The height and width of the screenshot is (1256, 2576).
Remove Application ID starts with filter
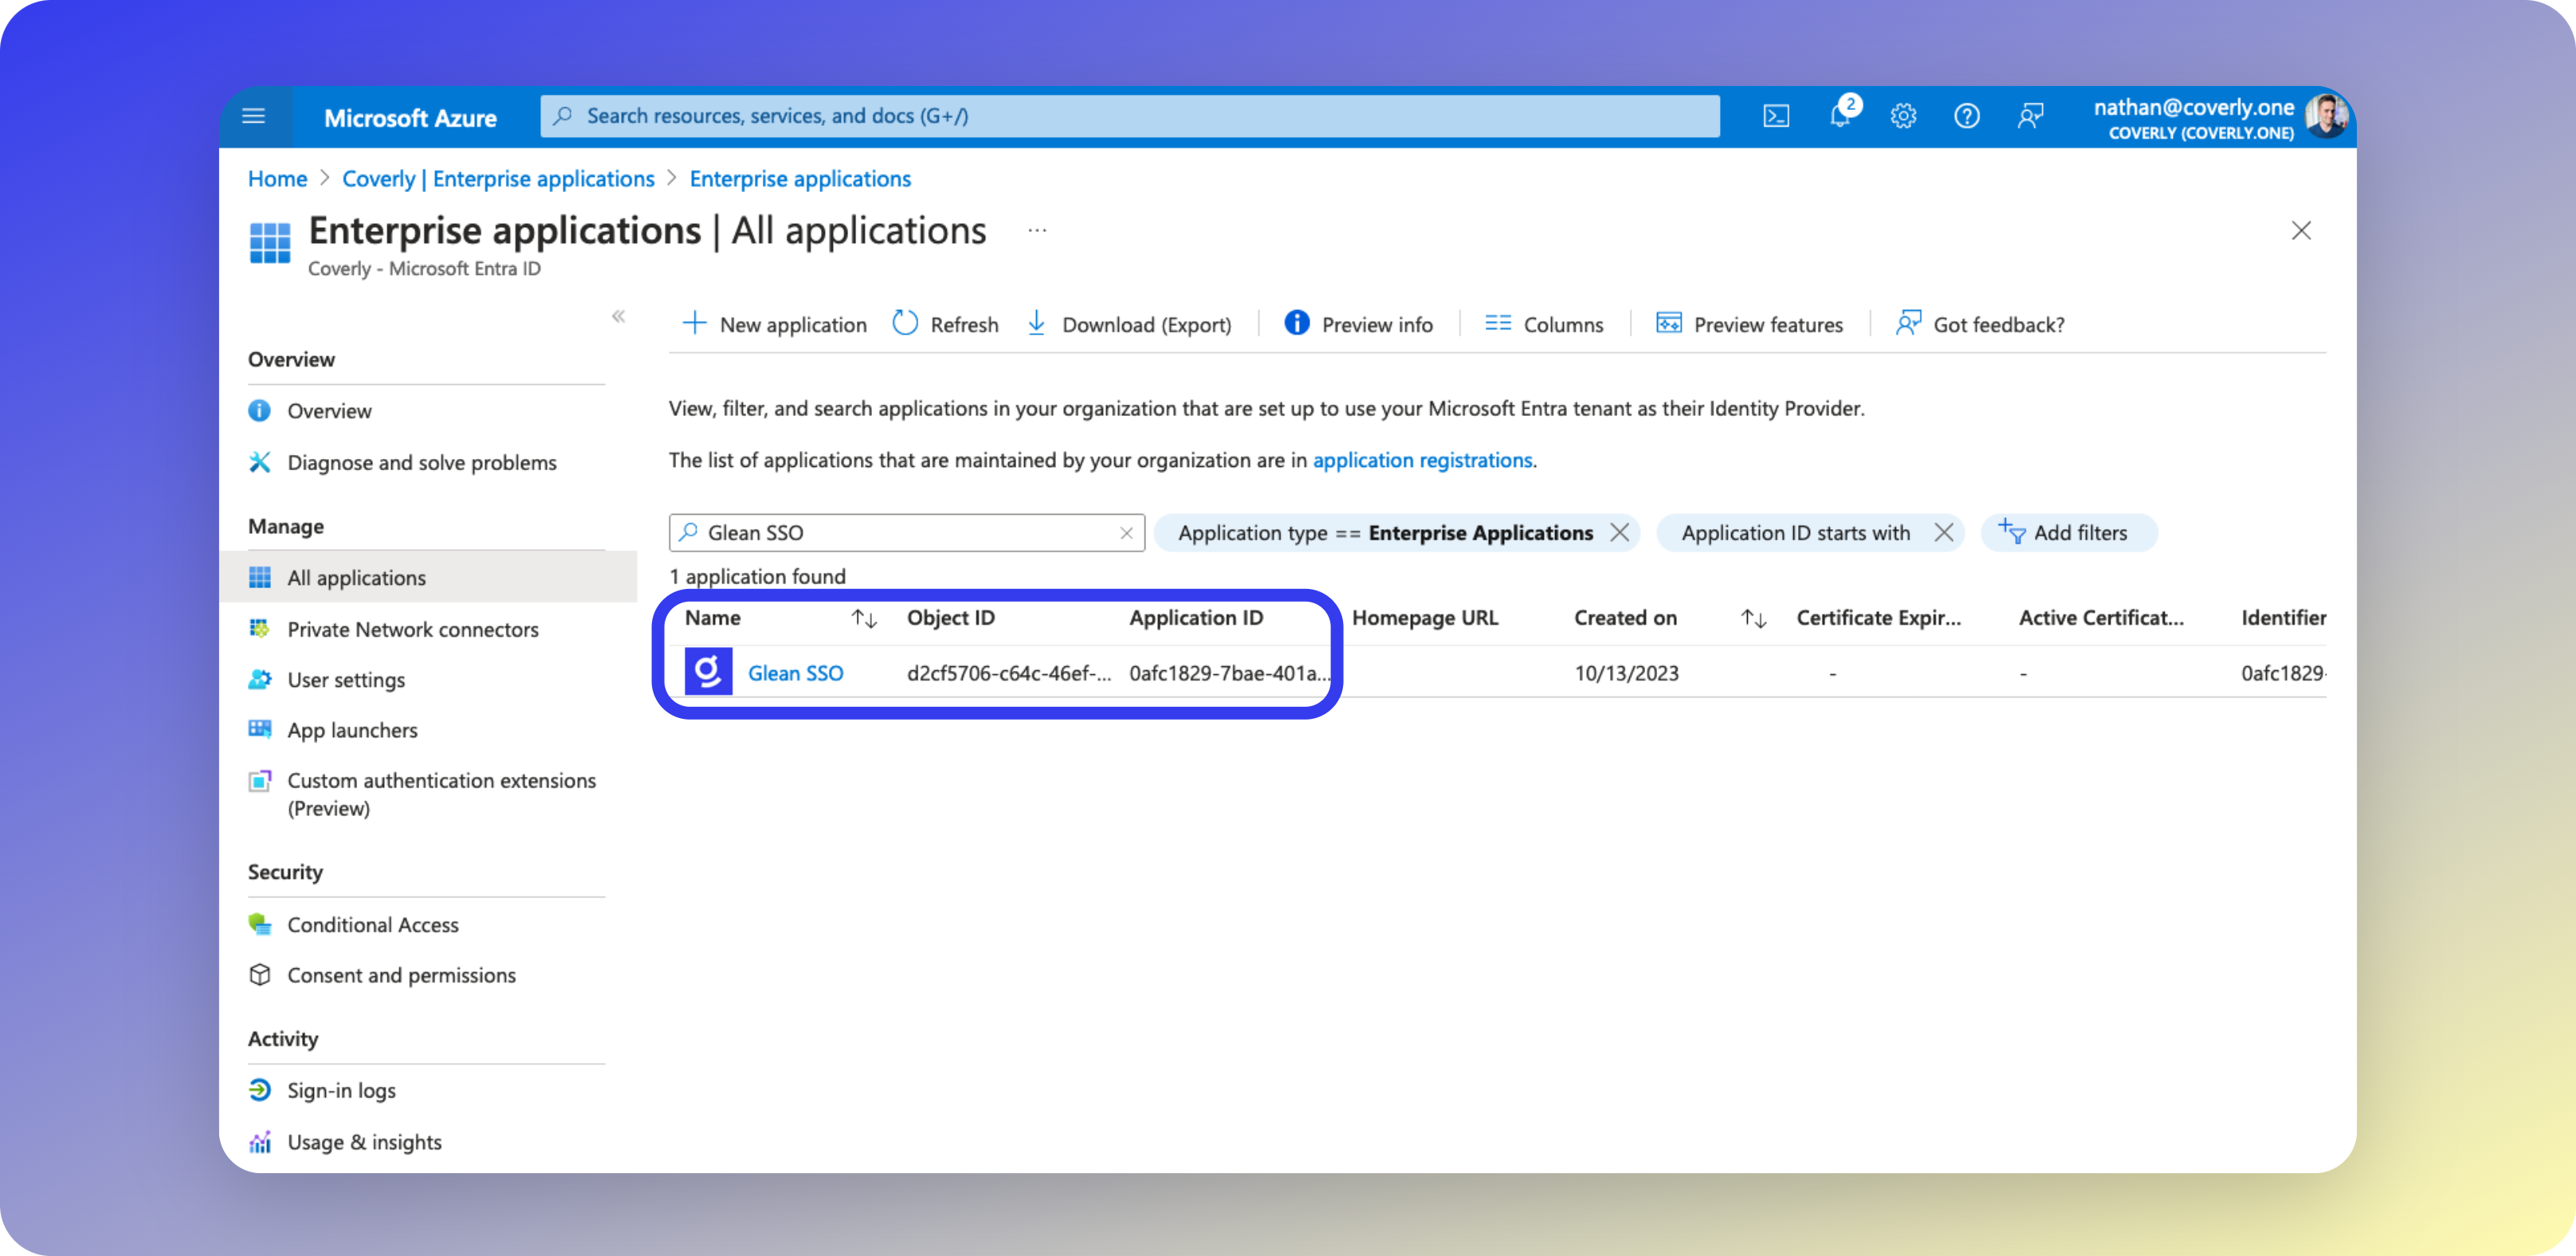[1943, 533]
